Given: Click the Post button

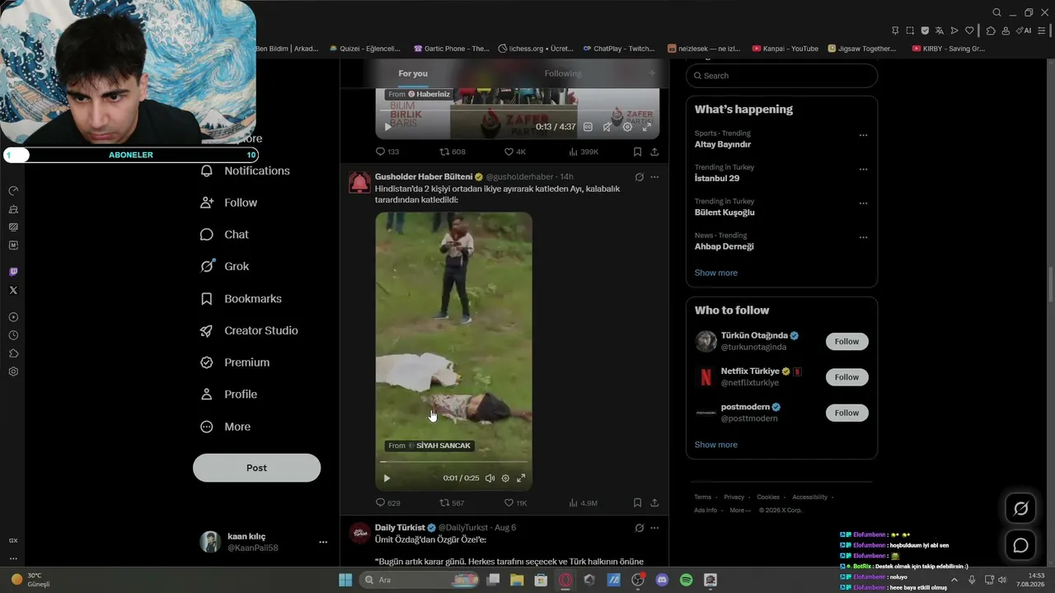Looking at the screenshot, I should coord(256,468).
